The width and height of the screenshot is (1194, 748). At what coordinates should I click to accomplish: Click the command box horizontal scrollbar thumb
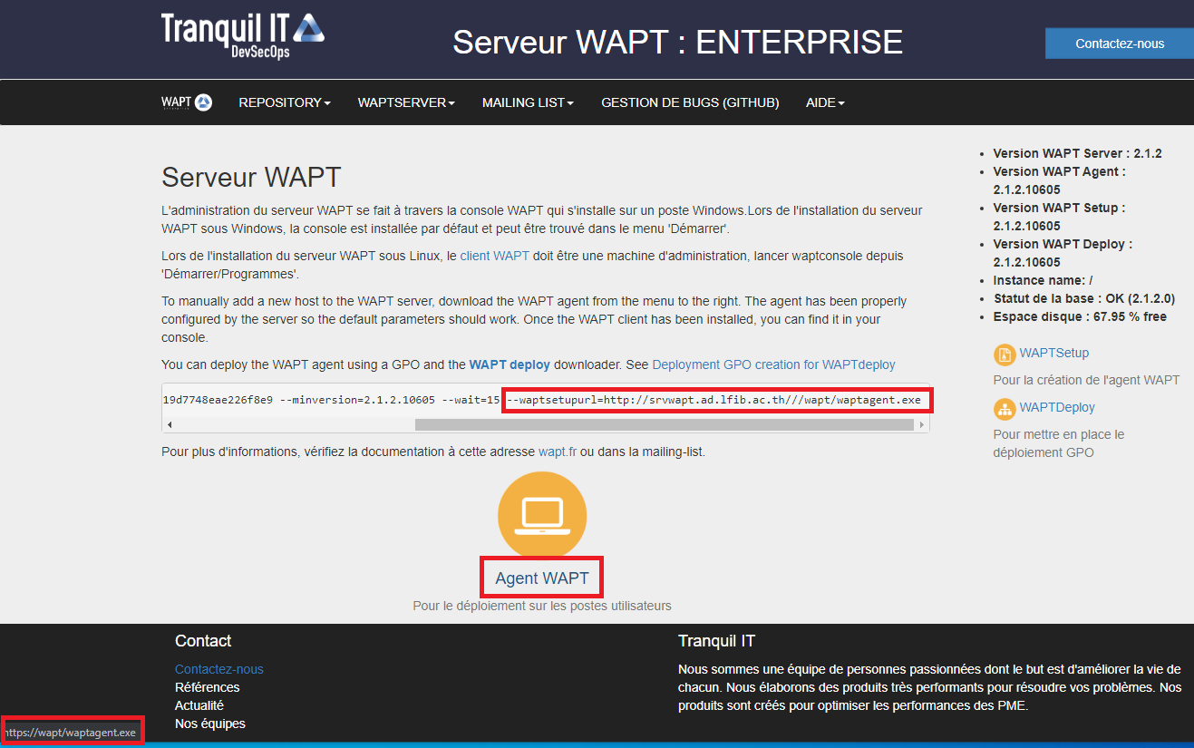click(666, 424)
